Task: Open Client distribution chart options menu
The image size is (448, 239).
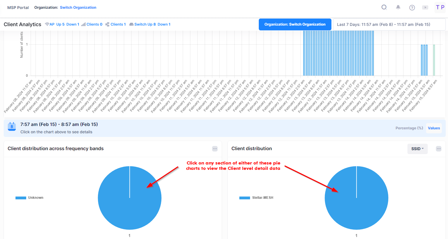Action: click(x=438, y=149)
